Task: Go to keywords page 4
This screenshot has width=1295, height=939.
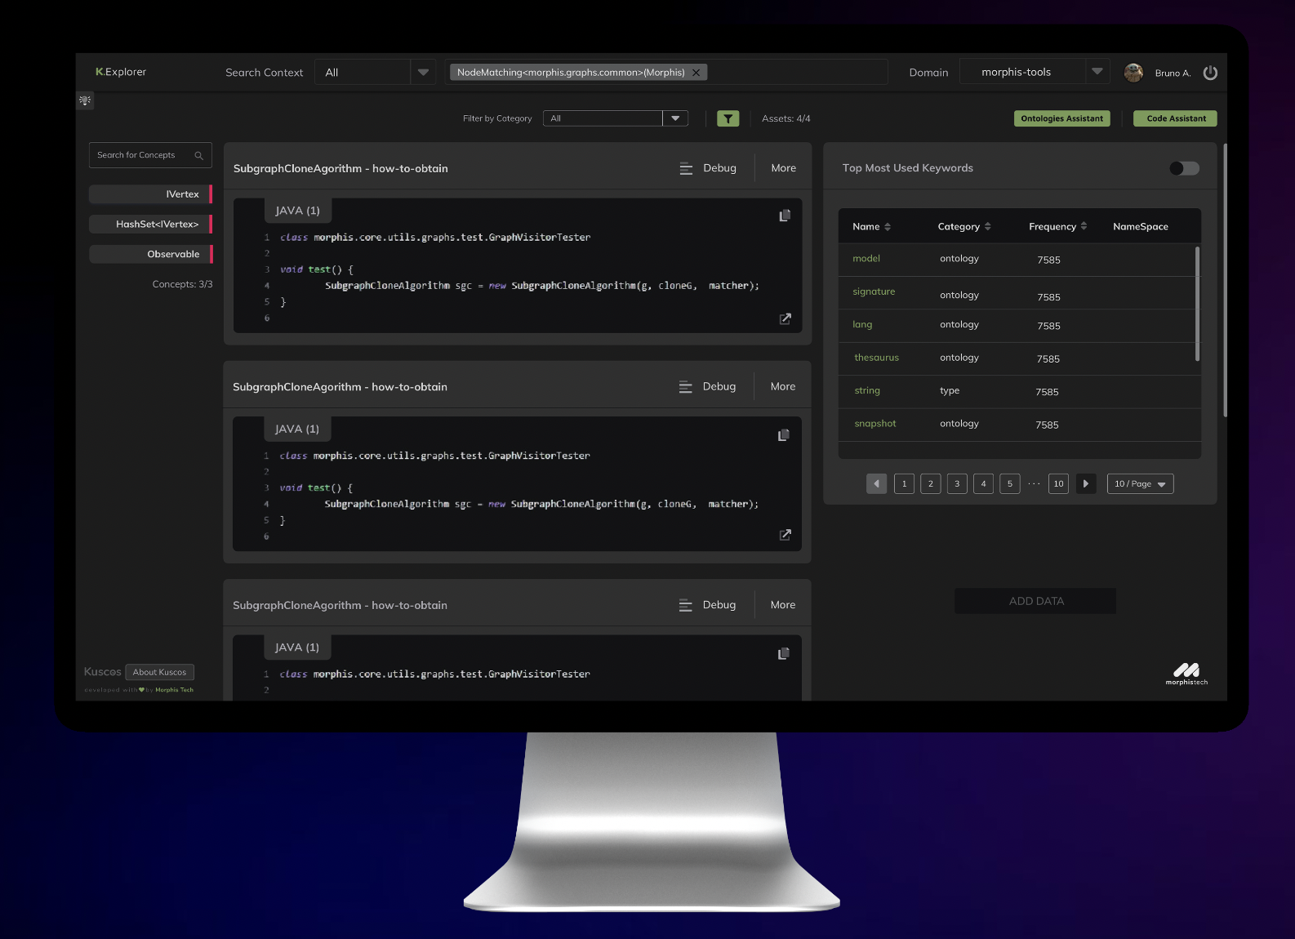Action: tap(983, 483)
